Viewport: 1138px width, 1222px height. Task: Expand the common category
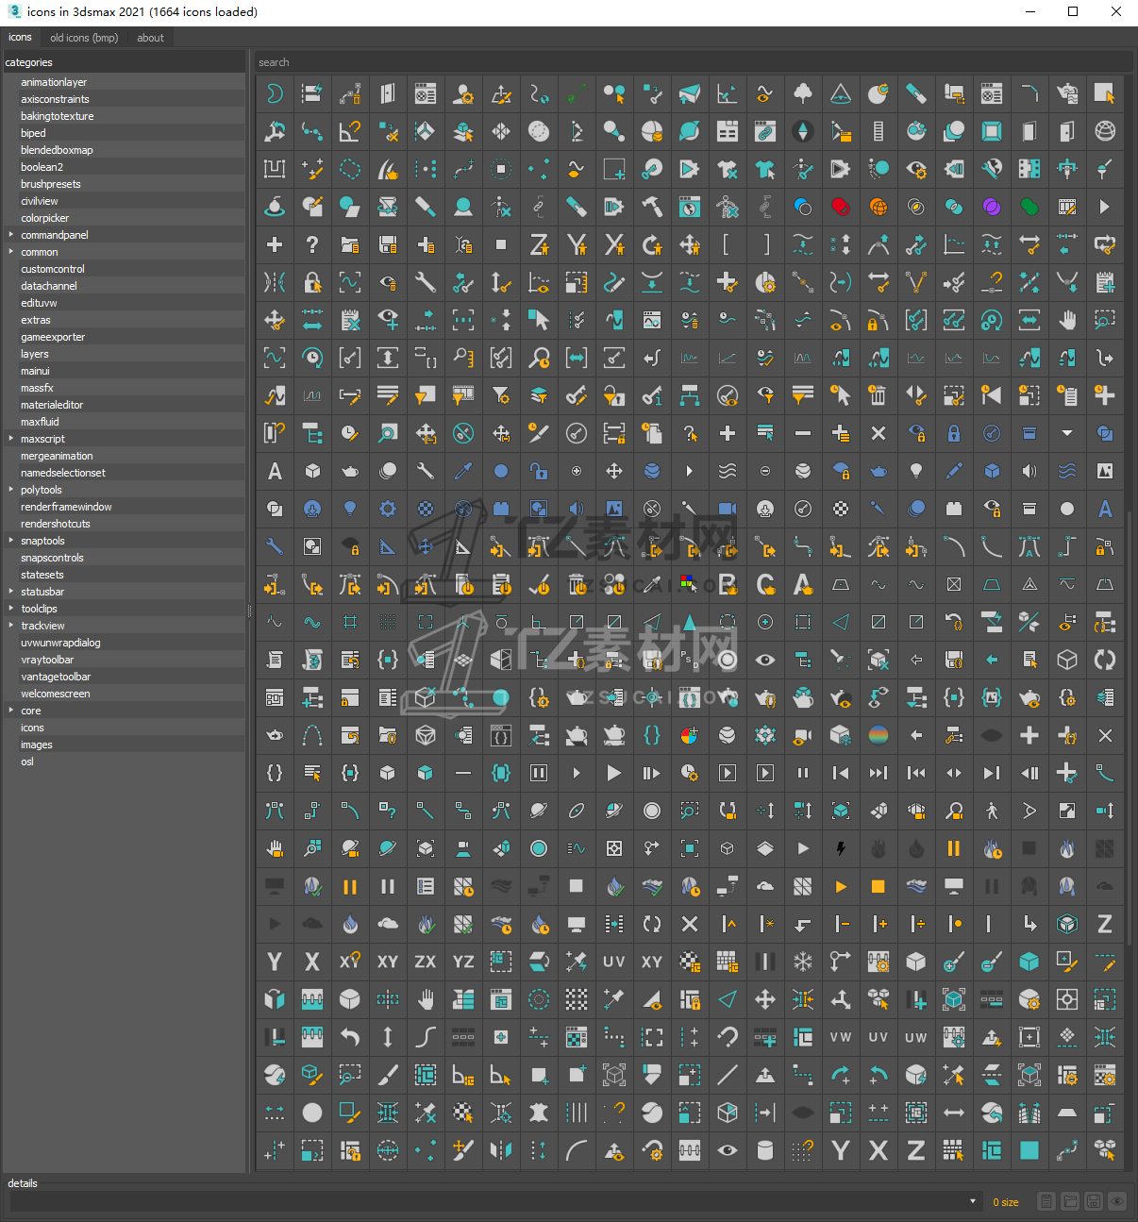click(x=11, y=252)
